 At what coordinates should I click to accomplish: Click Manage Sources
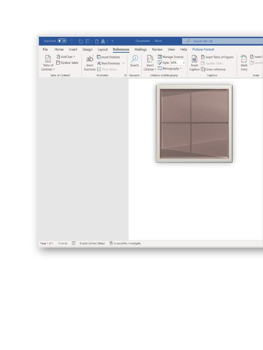coord(171,57)
